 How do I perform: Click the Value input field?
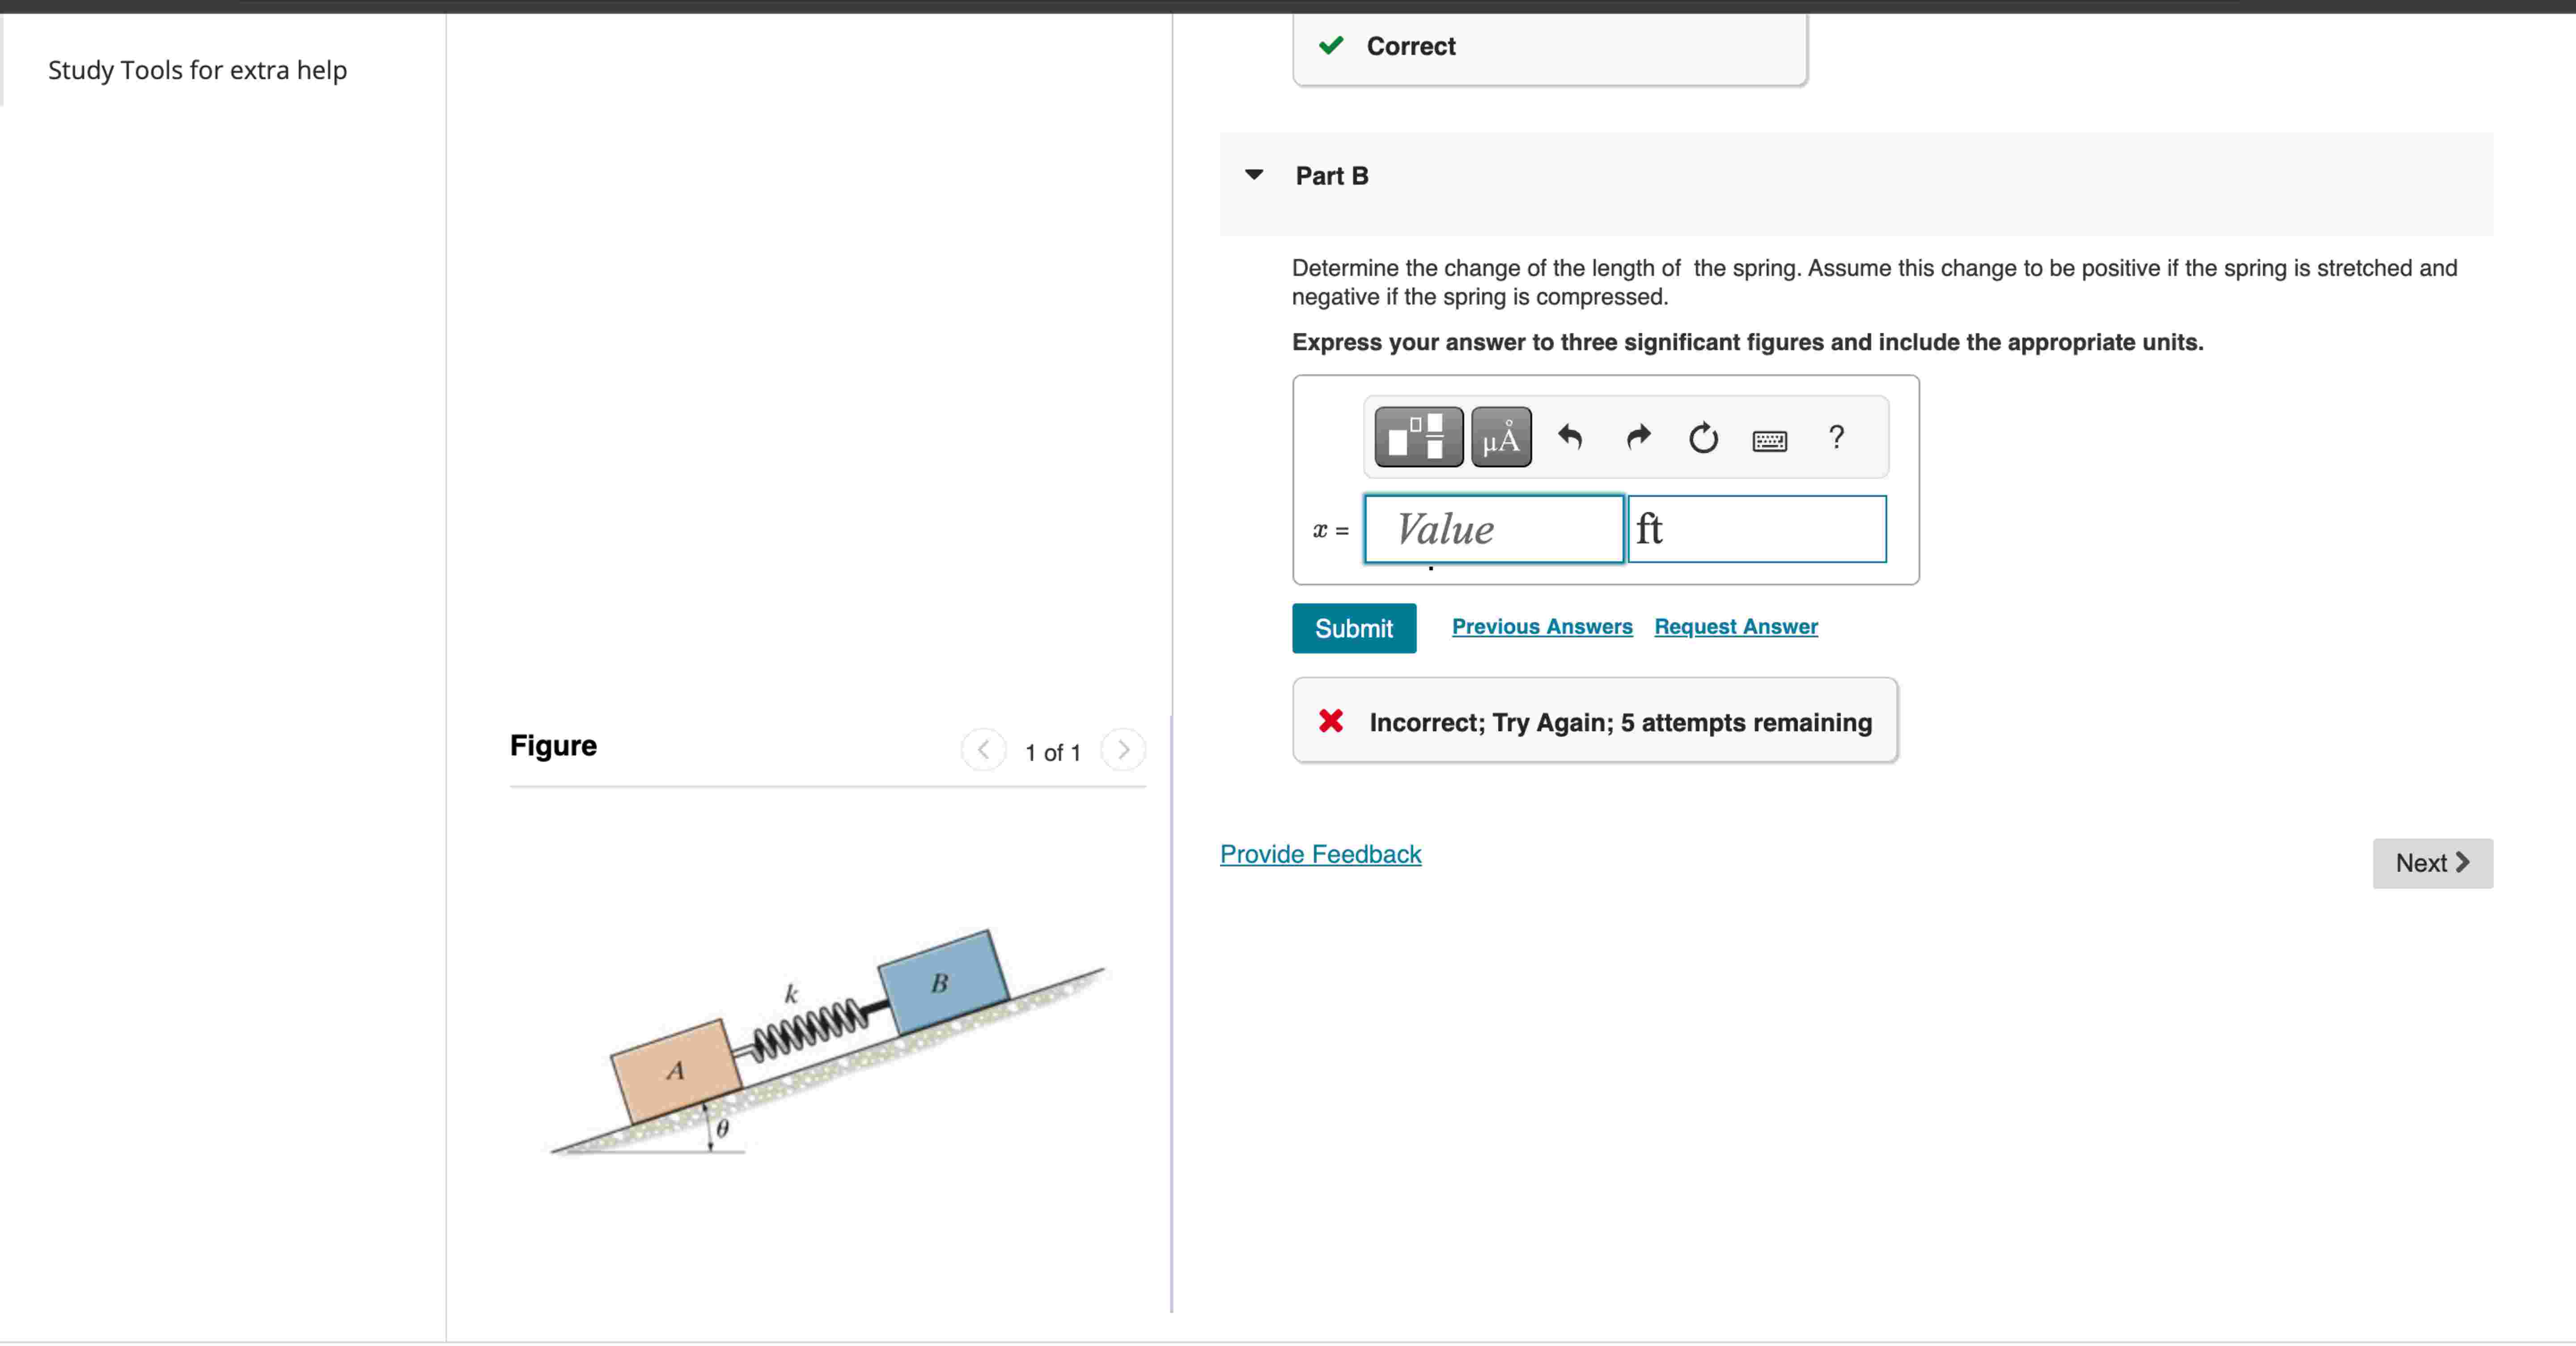(x=1494, y=529)
